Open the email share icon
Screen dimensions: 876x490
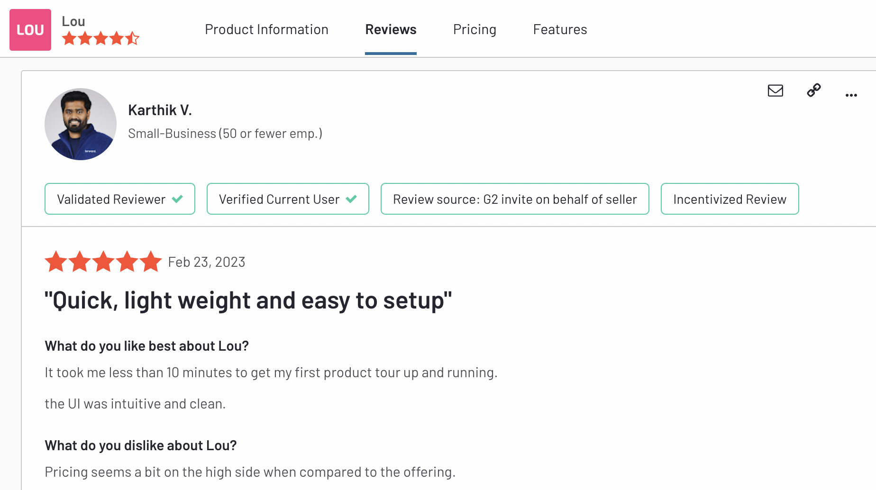(775, 91)
